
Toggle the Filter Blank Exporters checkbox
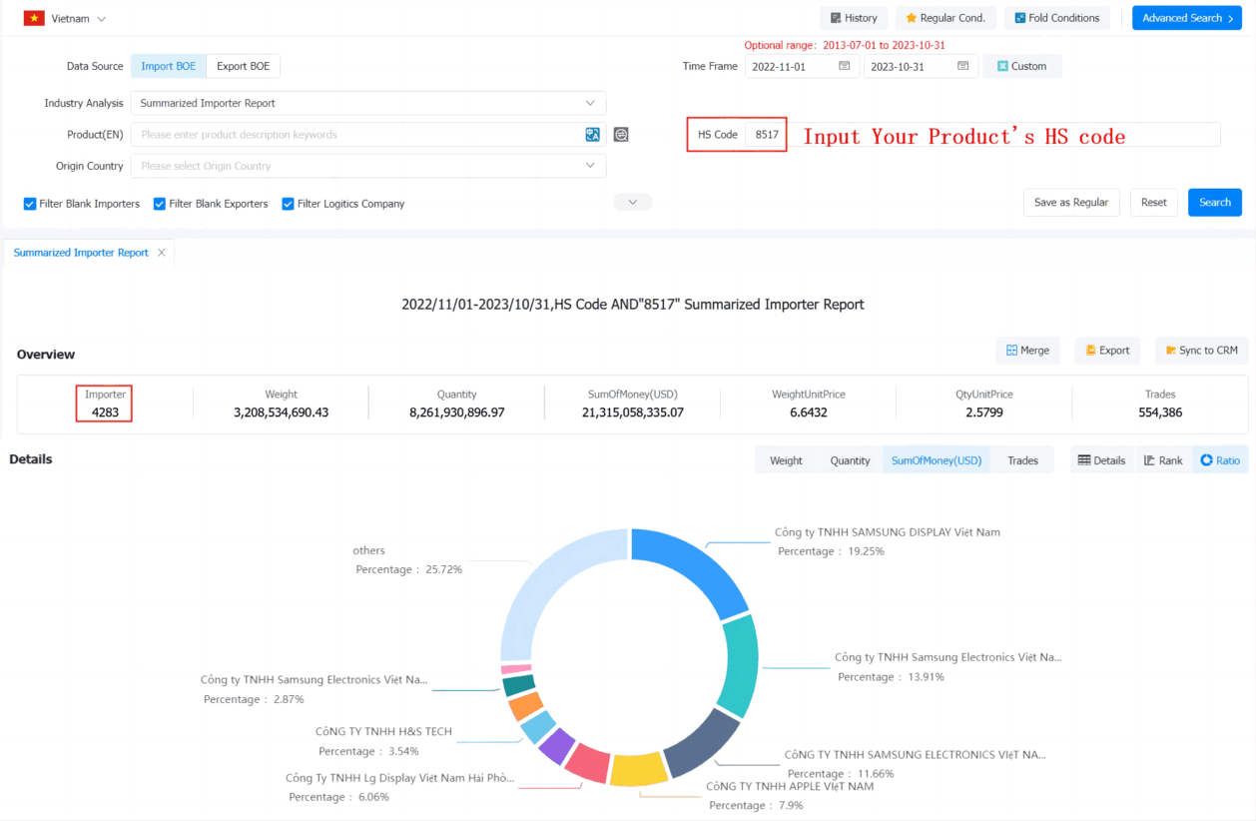[x=160, y=204]
